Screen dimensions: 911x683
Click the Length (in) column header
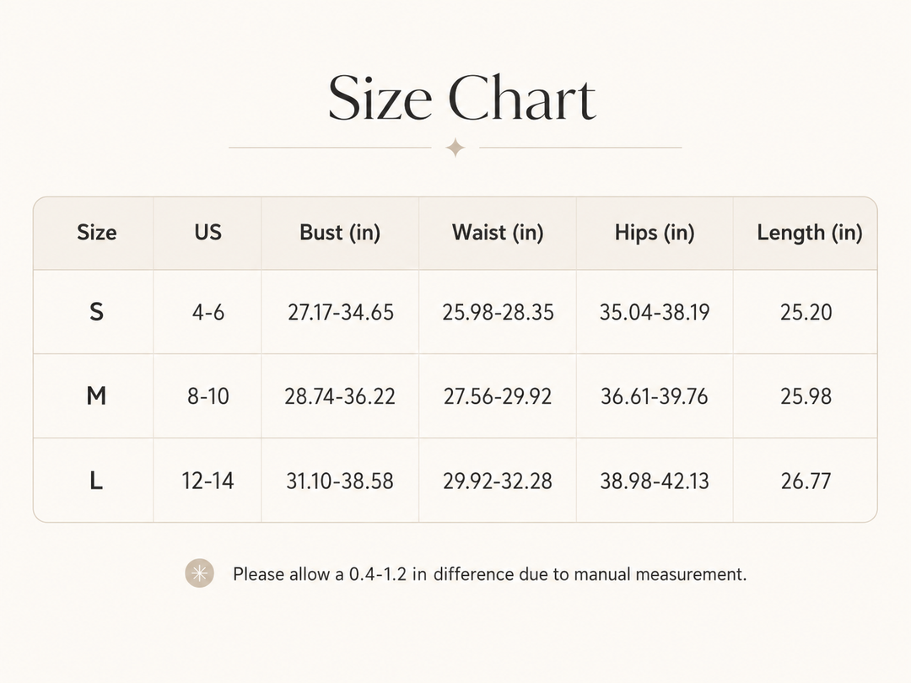(x=809, y=233)
